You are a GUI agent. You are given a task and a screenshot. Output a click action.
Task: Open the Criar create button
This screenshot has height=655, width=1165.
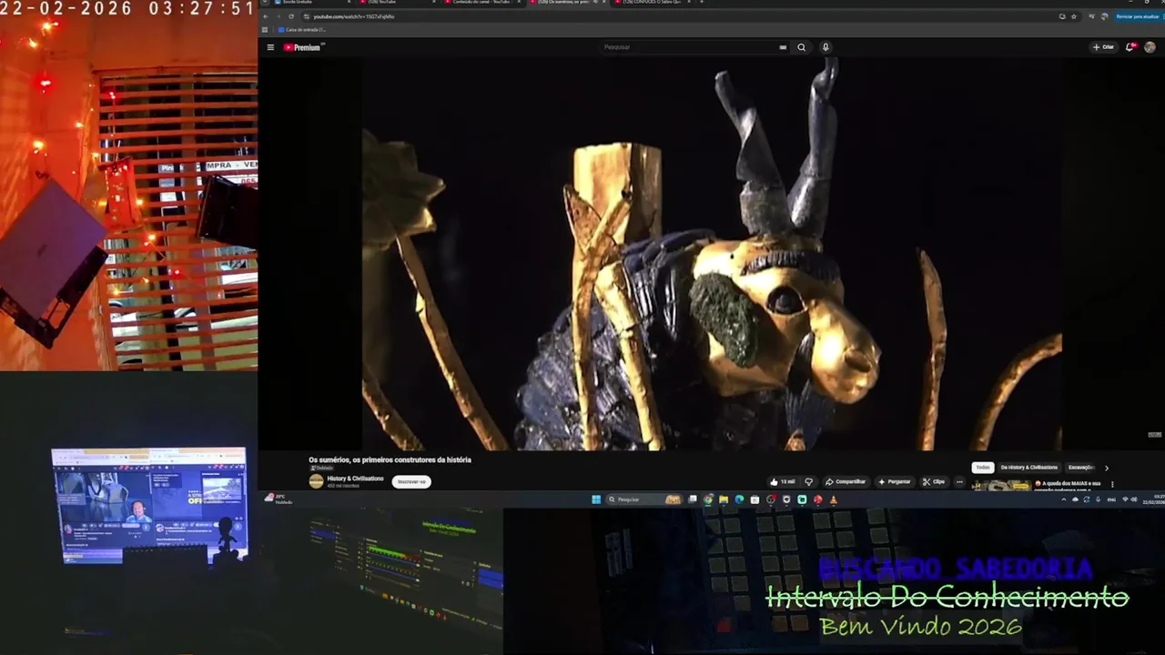pyautogui.click(x=1103, y=47)
